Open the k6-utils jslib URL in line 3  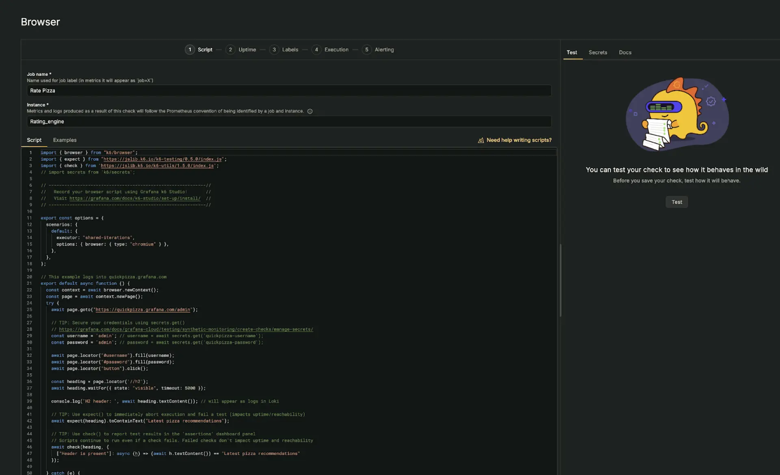[x=157, y=166]
